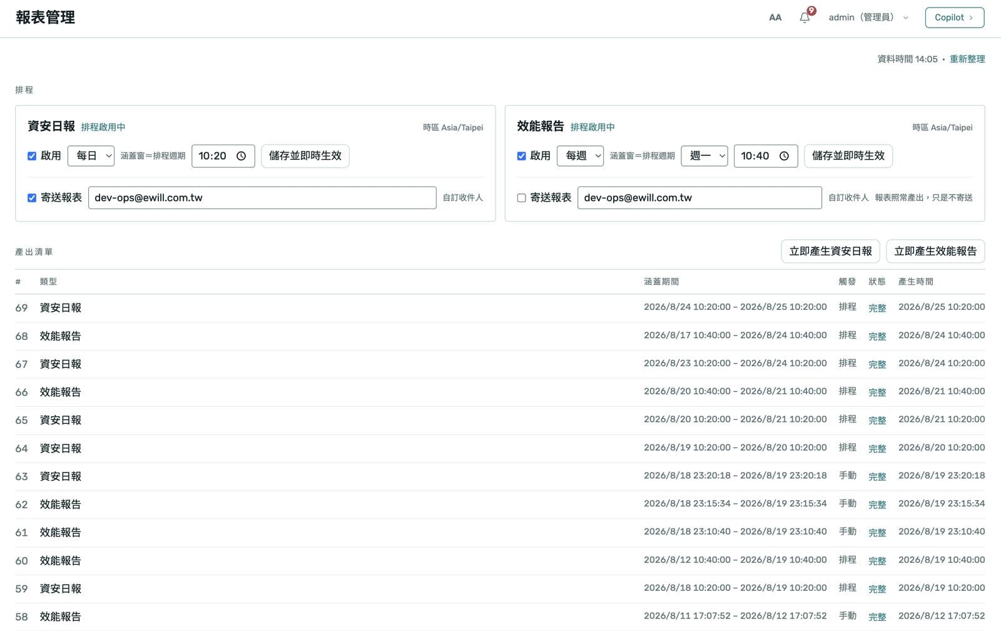The height and width of the screenshot is (631, 1001).
Task: Click 效能報告 recipient email field
Action: pyautogui.click(x=699, y=198)
